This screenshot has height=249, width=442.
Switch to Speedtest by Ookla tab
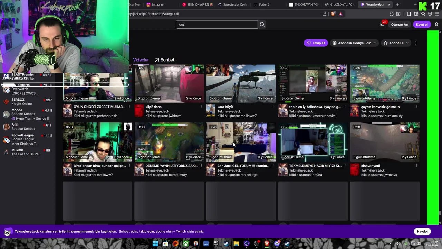pyautogui.click(x=233, y=4)
